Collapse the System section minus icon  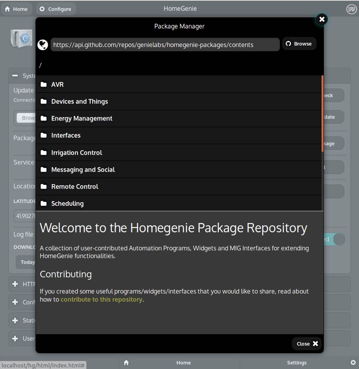tap(15, 76)
